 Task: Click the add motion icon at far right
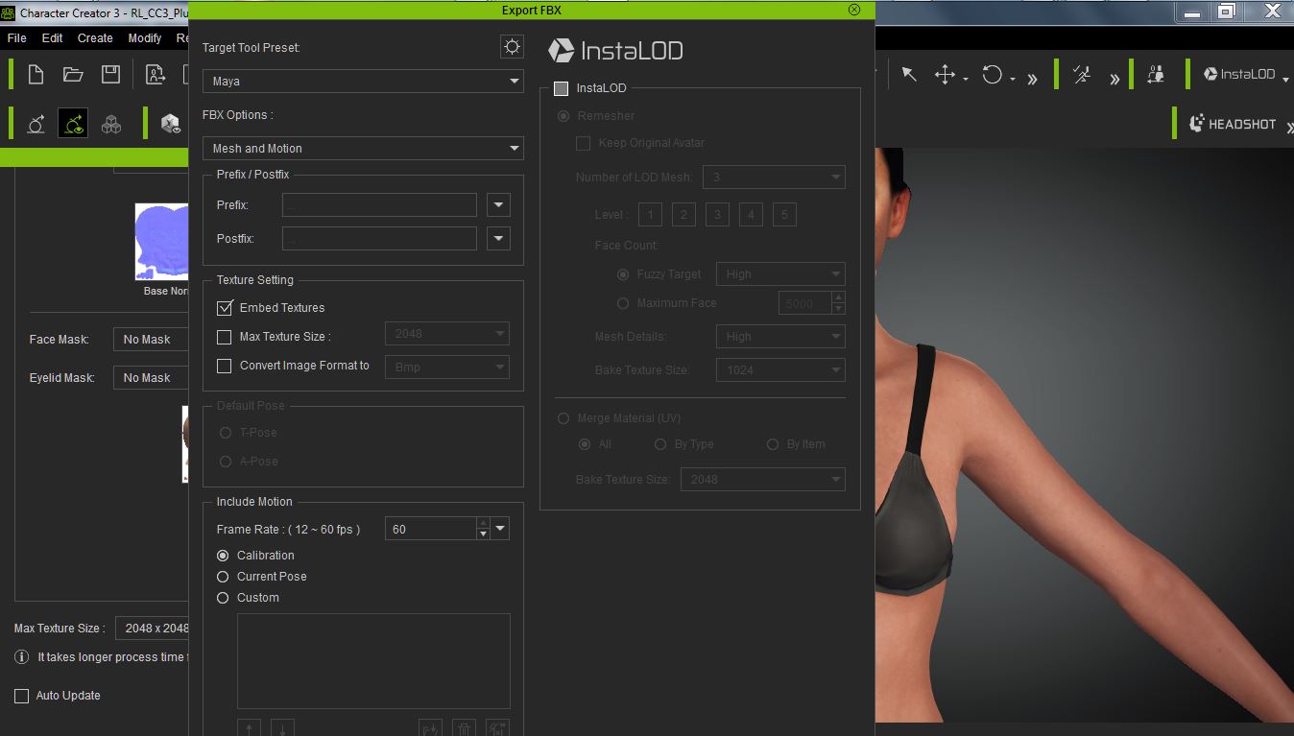[x=496, y=727]
